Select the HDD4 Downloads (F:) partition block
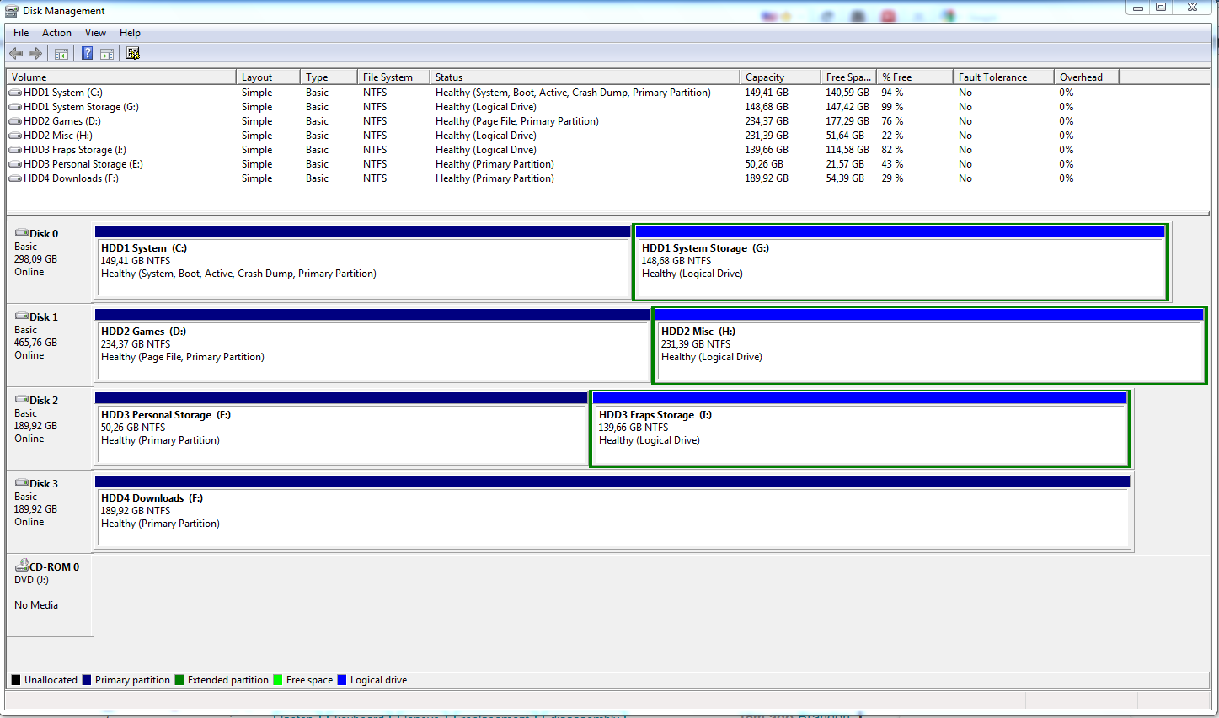This screenshot has width=1219, height=718. click(x=612, y=511)
